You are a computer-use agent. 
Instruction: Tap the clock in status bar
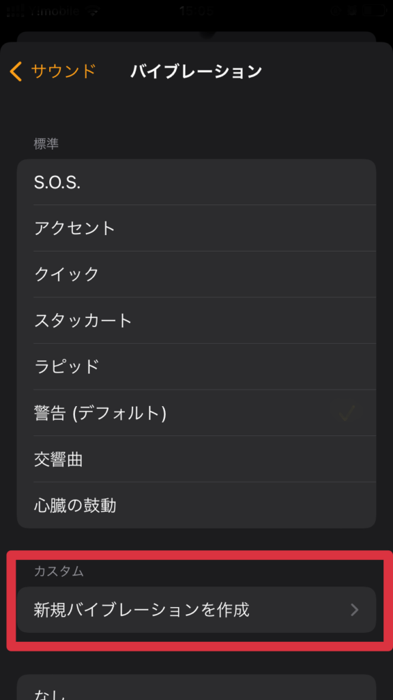click(x=196, y=11)
